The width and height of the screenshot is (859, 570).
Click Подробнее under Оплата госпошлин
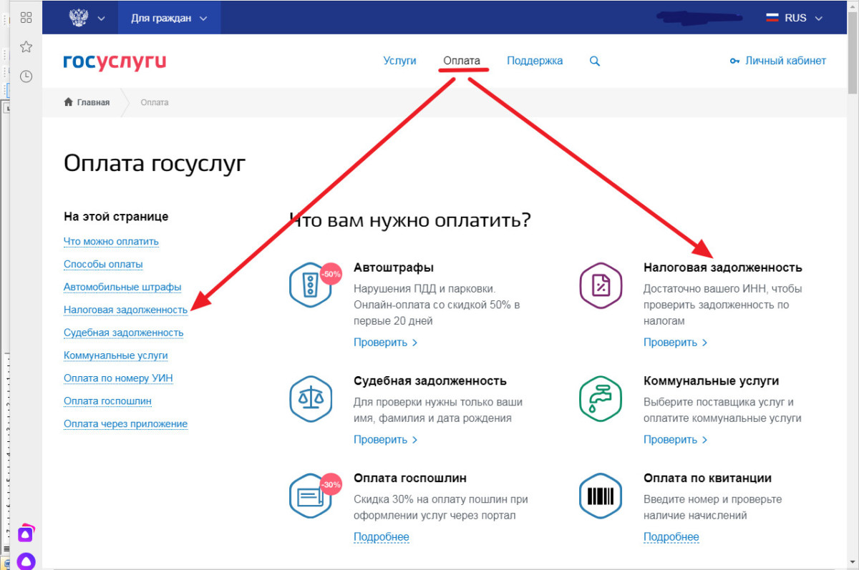point(382,536)
